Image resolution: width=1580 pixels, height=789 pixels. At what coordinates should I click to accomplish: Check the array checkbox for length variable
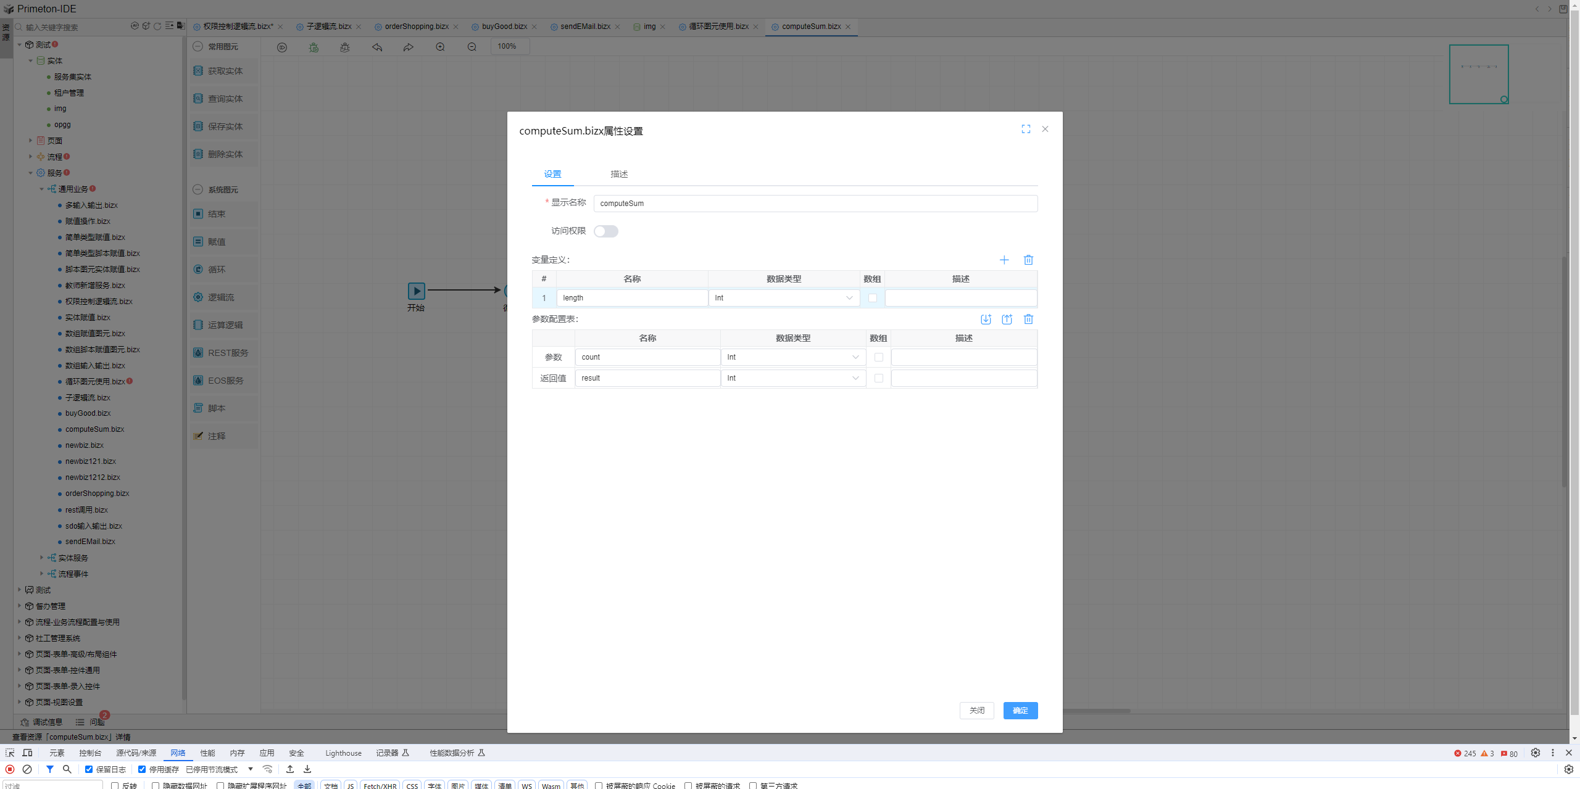pos(872,298)
